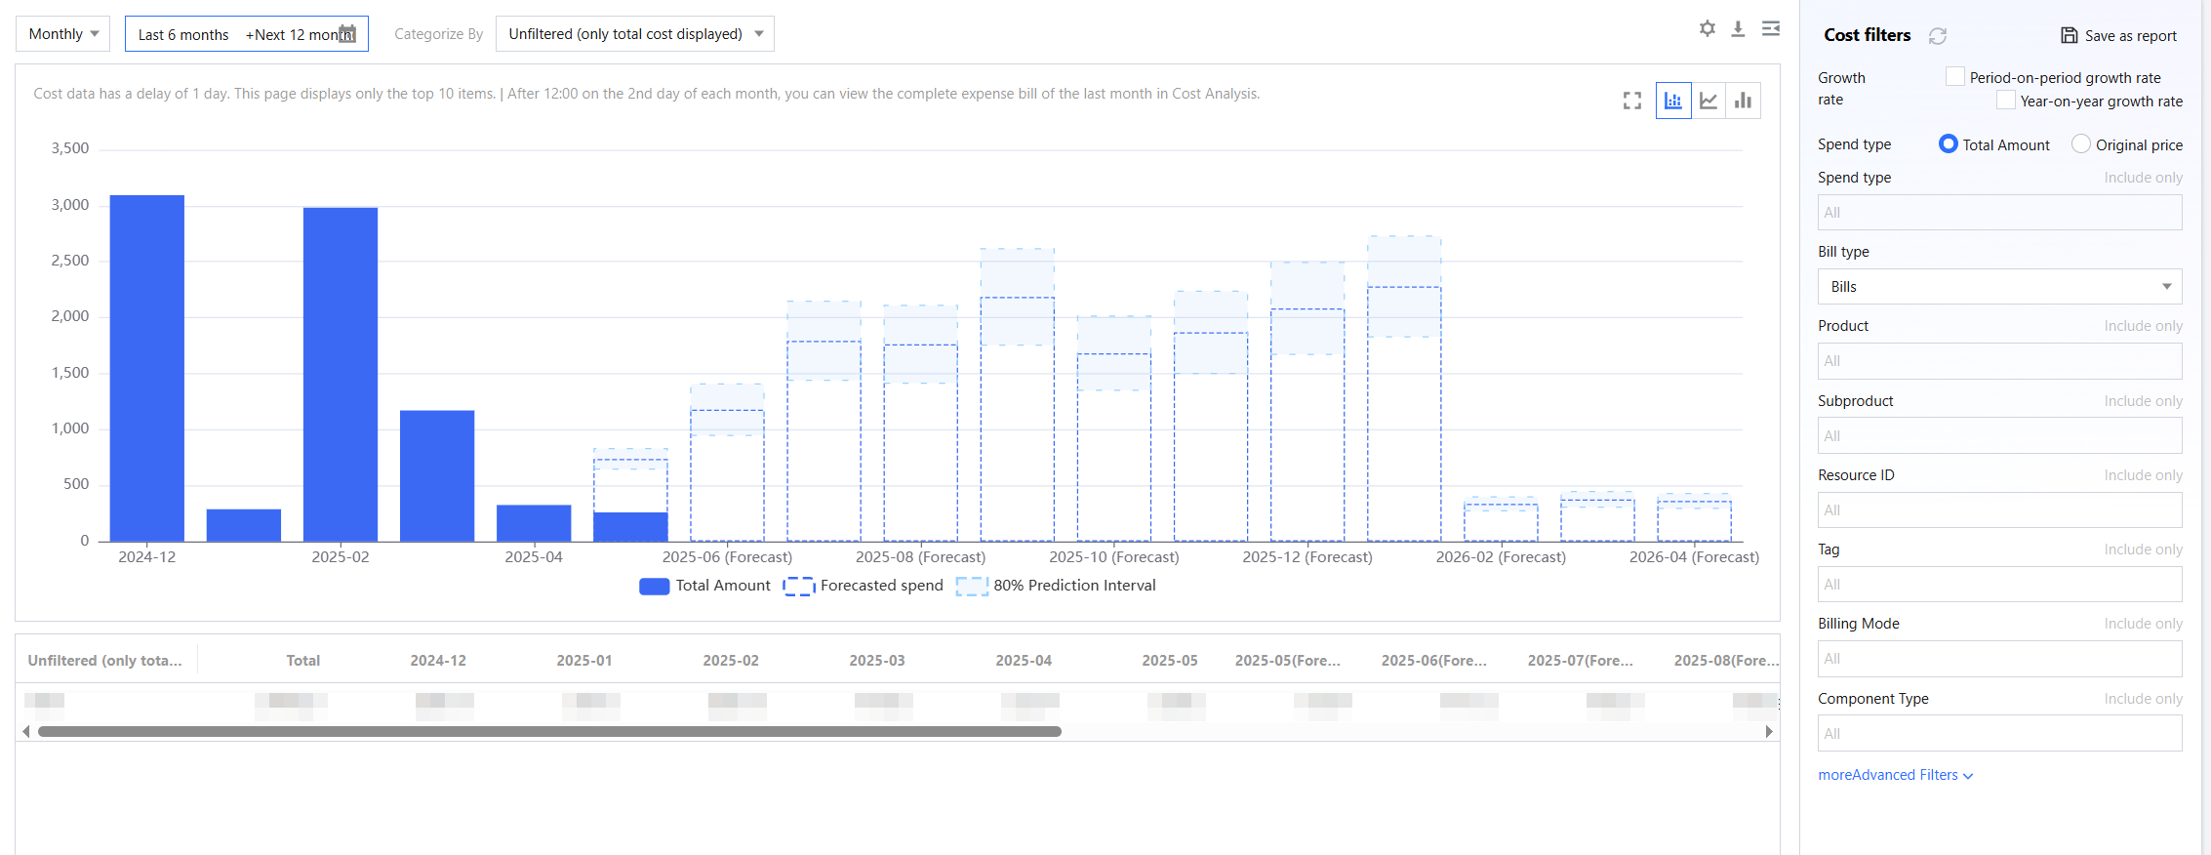The height and width of the screenshot is (855, 2211).
Task: Toggle 80% Prediction Interval legend entry
Action: click(x=1056, y=586)
